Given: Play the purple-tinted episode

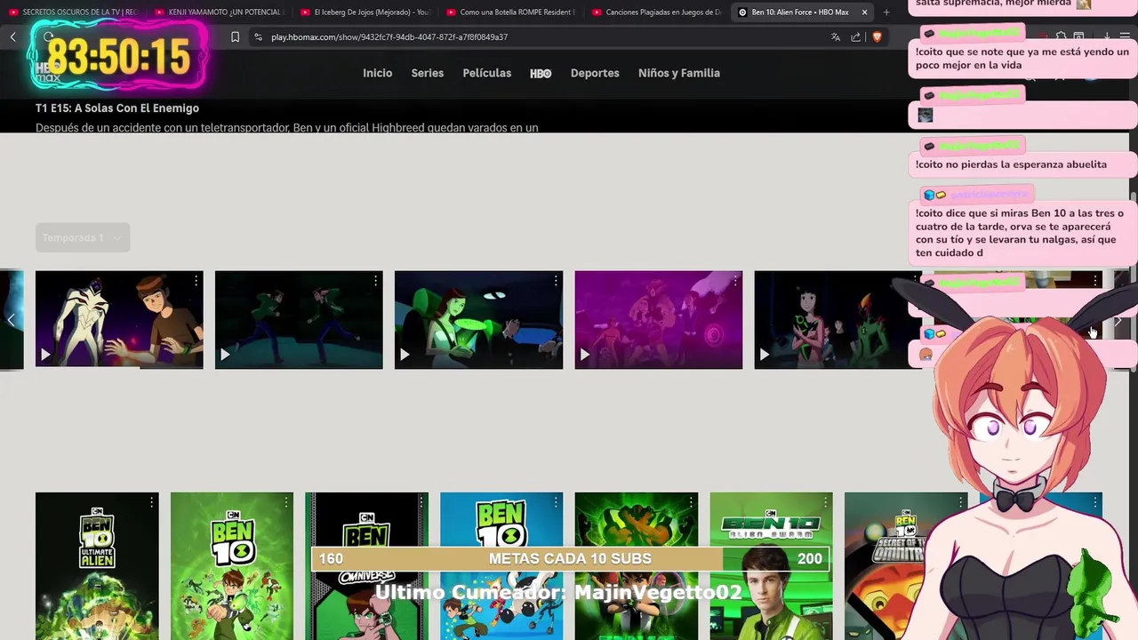Looking at the screenshot, I should tap(584, 355).
